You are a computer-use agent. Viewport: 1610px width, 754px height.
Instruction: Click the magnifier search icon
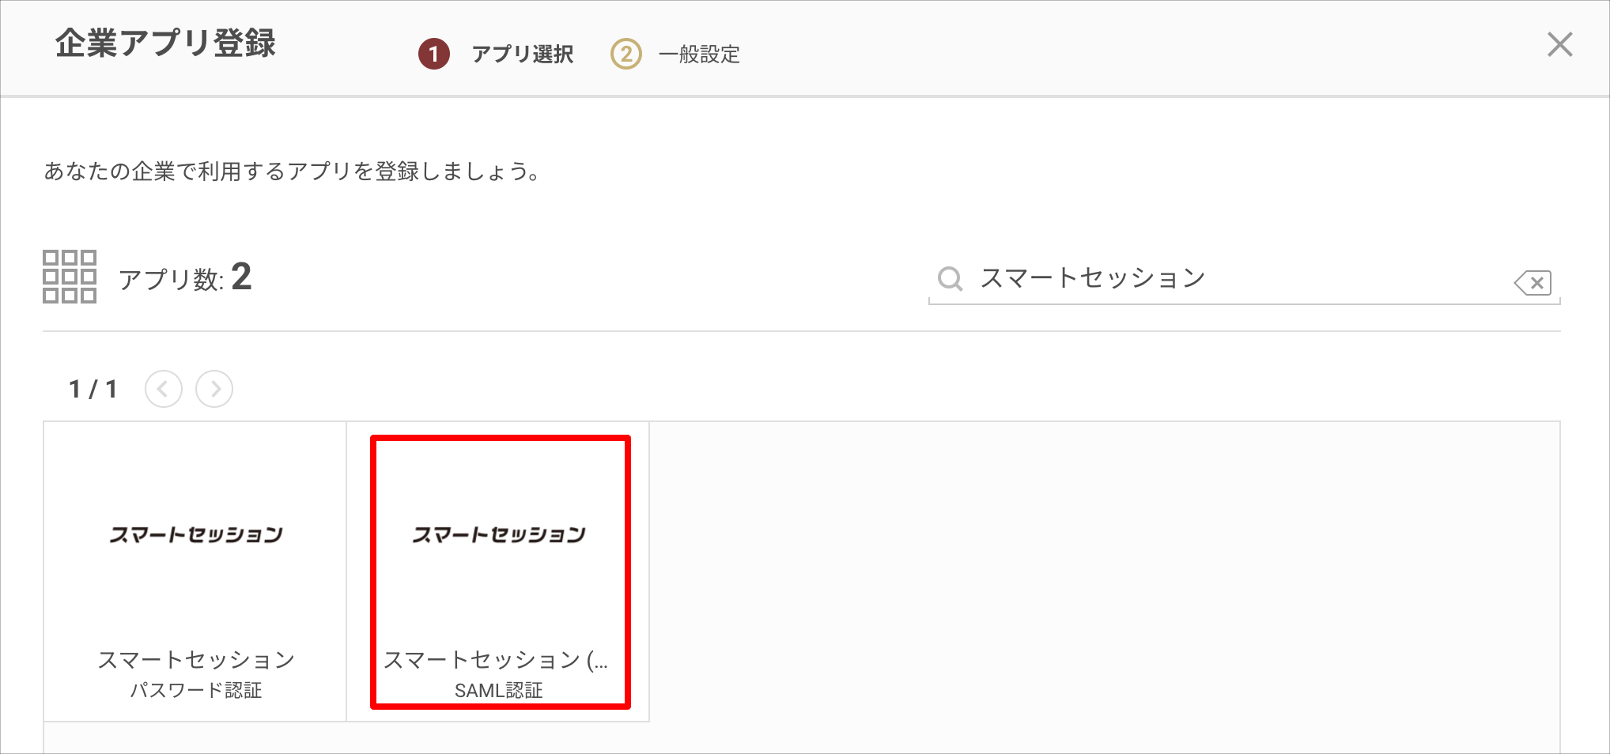950,278
